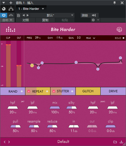126x146 pixels.
Task: Click the resample slider
Action: pyautogui.click(x=34, y=126)
